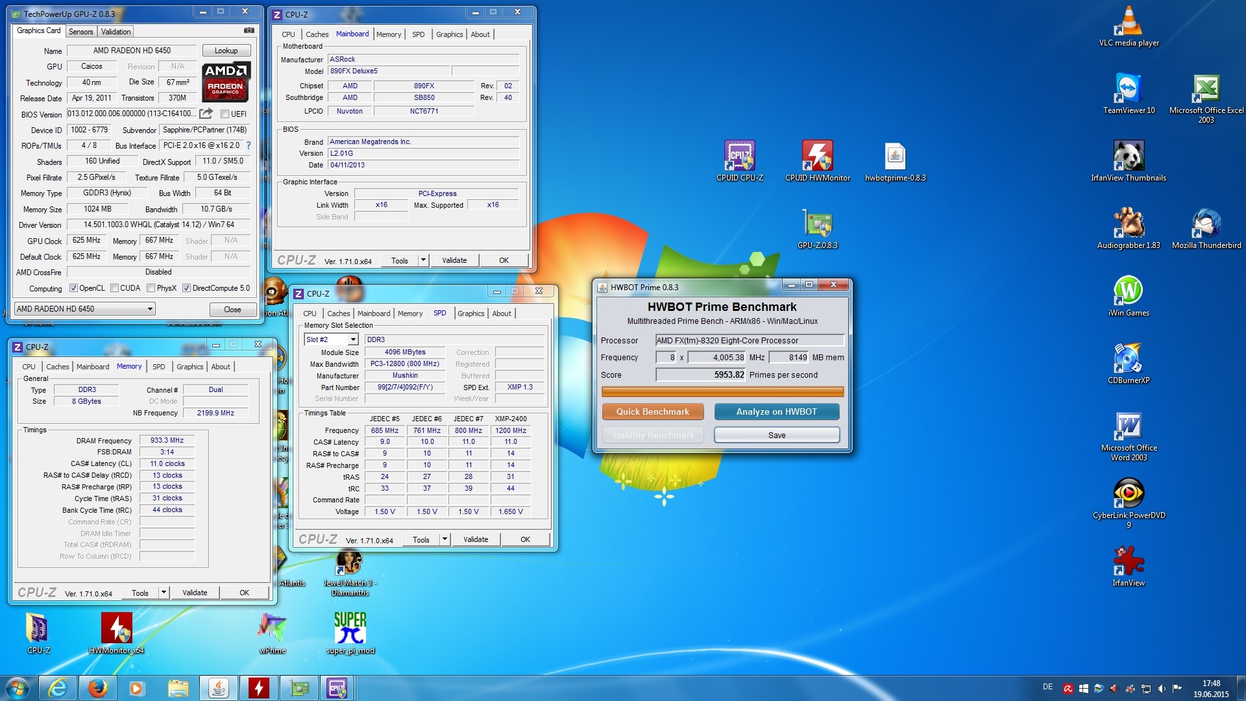Open CyberLink PowerDVD 9 shortcut

[x=1129, y=504]
